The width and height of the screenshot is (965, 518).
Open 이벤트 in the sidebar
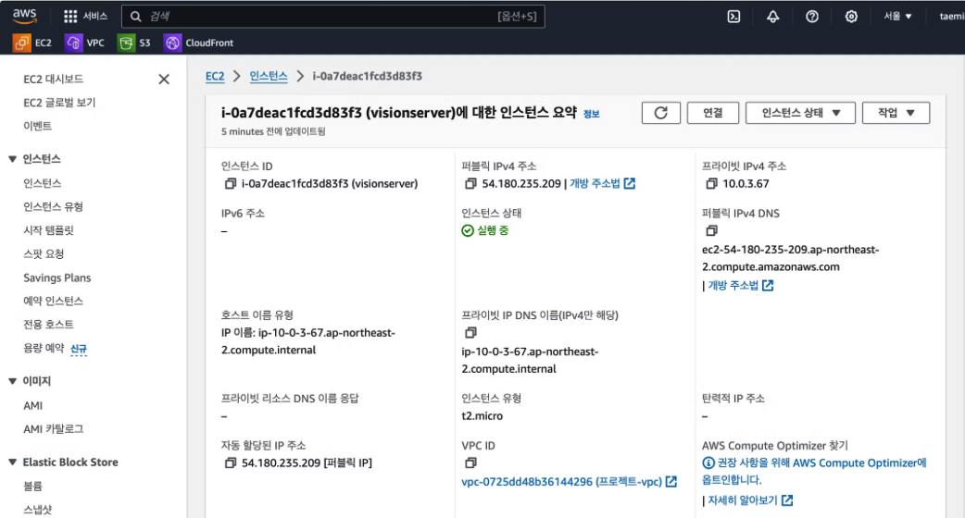click(38, 126)
